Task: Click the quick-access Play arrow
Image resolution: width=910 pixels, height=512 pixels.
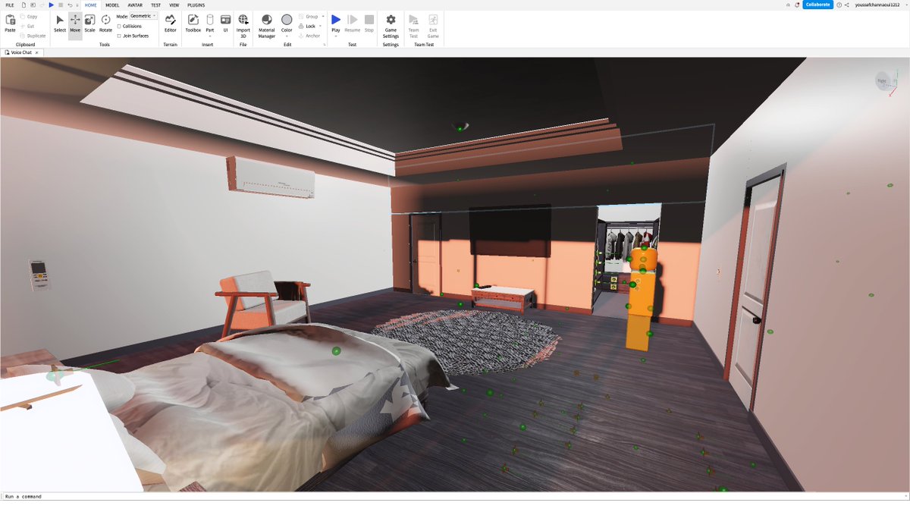Action: [52, 5]
